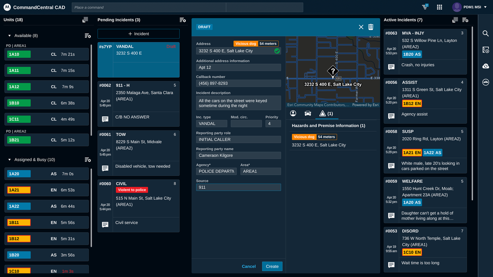The height and width of the screenshot is (277, 493).
Task: Click the Vicious dog 54 meters hazard tag
Action: click(313, 137)
